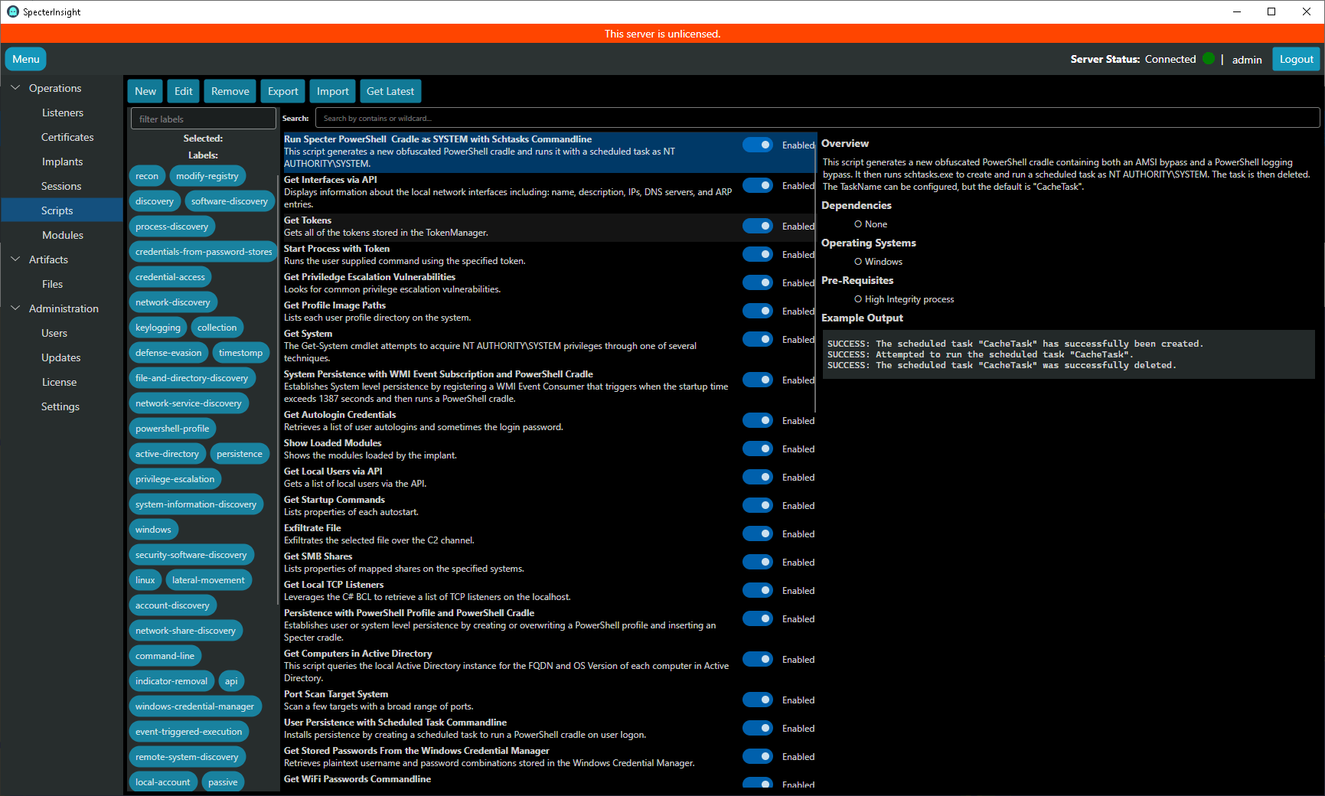Screen dimensions: 1325x796
Task: Click the green server status indicator
Action: [x=1209, y=58]
